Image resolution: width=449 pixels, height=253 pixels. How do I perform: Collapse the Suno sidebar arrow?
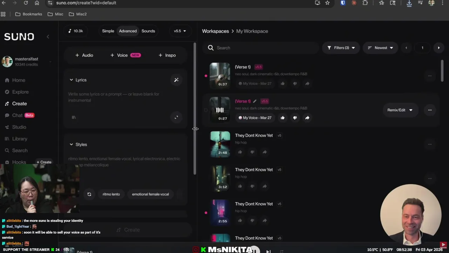[x=48, y=37]
